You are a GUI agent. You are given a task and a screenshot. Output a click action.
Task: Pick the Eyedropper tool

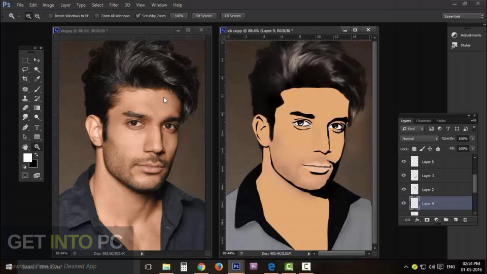click(37, 79)
